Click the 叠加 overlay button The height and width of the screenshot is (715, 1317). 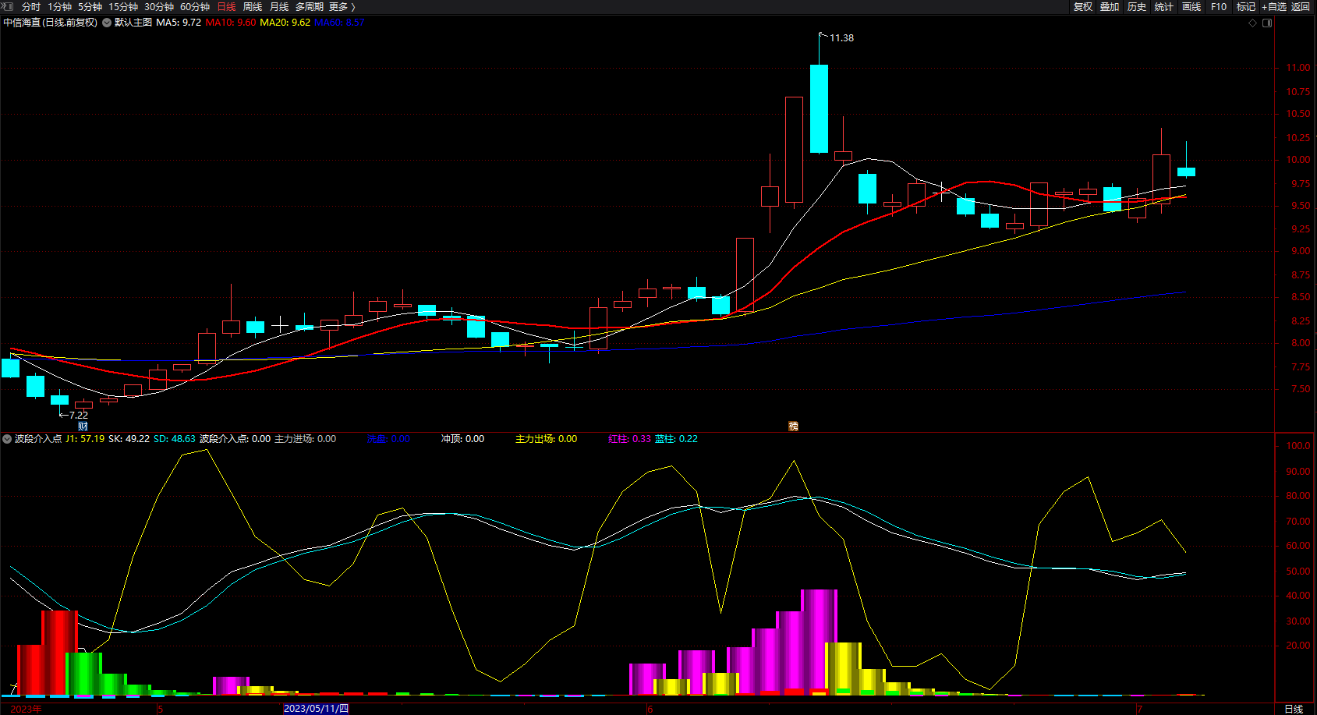(1110, 6)
